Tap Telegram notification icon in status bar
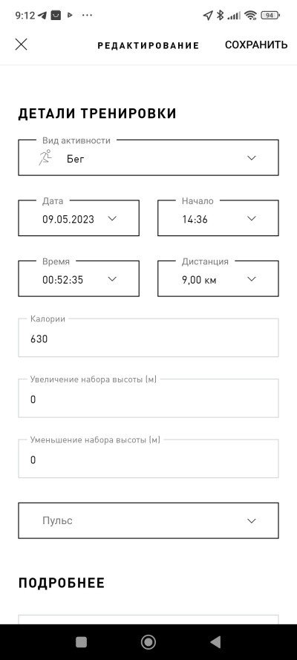 [x=42, y=16]
